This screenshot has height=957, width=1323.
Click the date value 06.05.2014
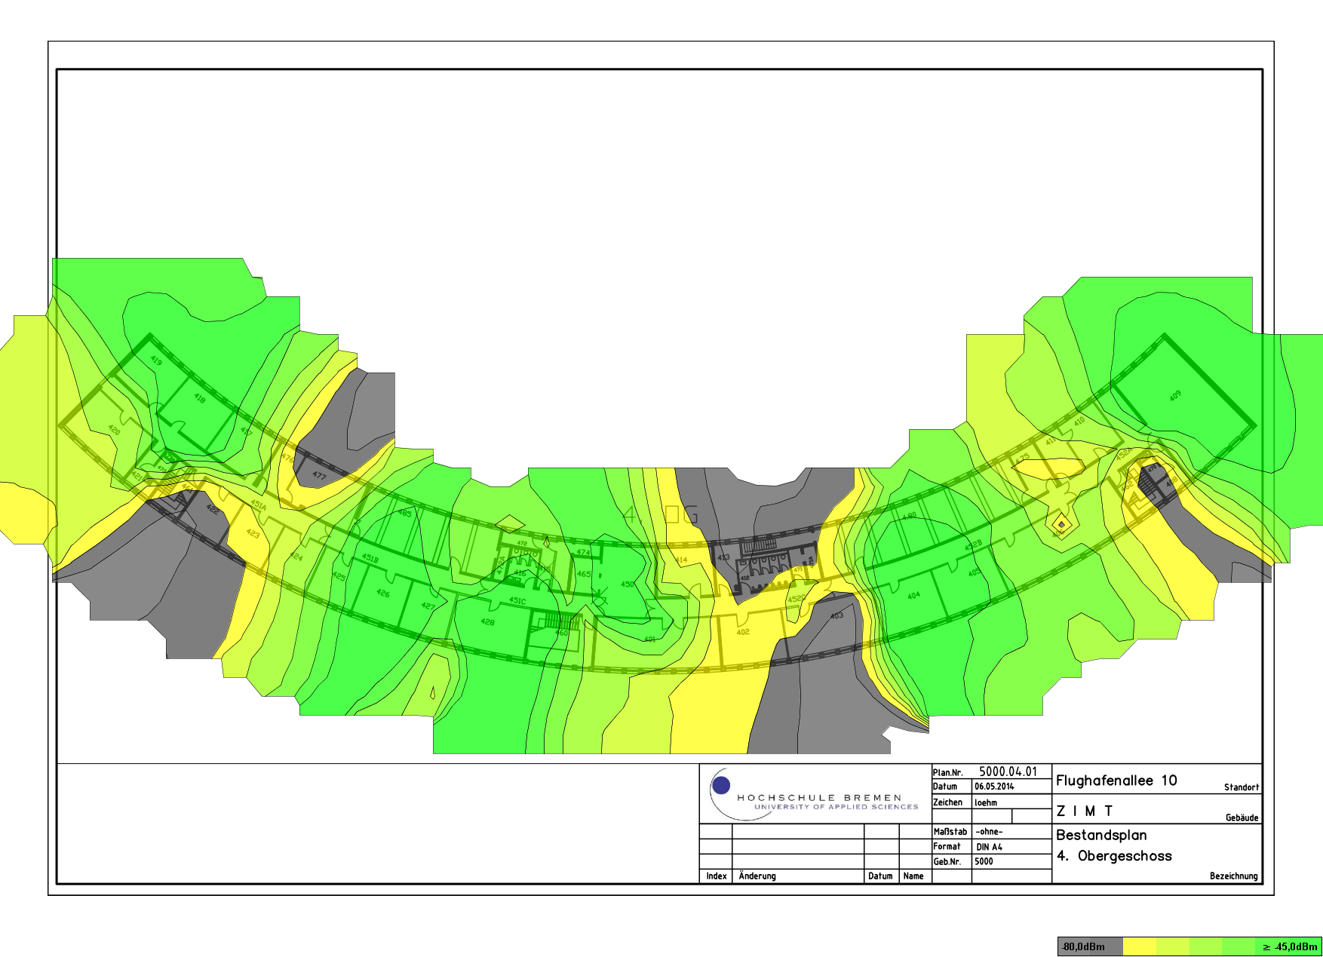994,786
